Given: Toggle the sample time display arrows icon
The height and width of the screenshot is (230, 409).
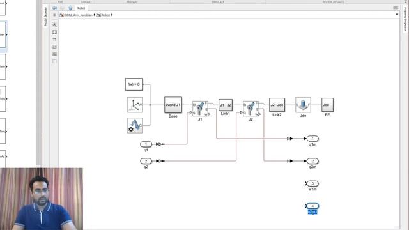Looking at the screenshot, I should [54, 40].
